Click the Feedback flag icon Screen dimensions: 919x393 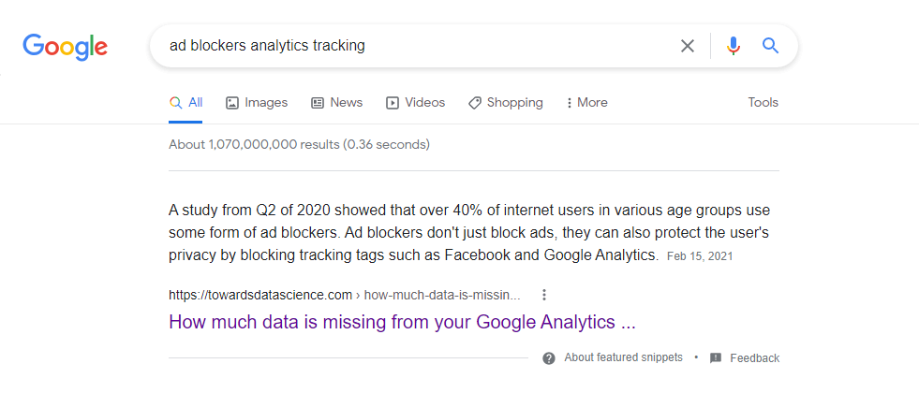click(716, 358)
